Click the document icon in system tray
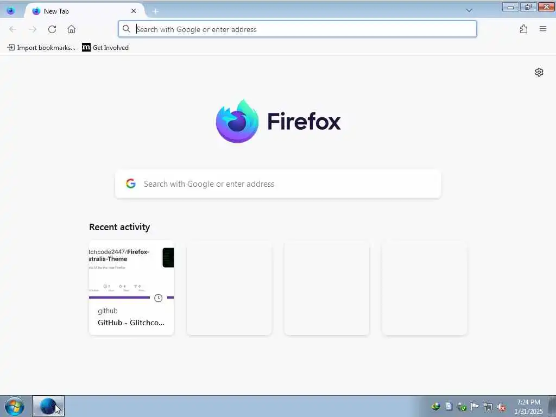The width and height of the screenshot is (556, 417). click(x=448, y=407)
